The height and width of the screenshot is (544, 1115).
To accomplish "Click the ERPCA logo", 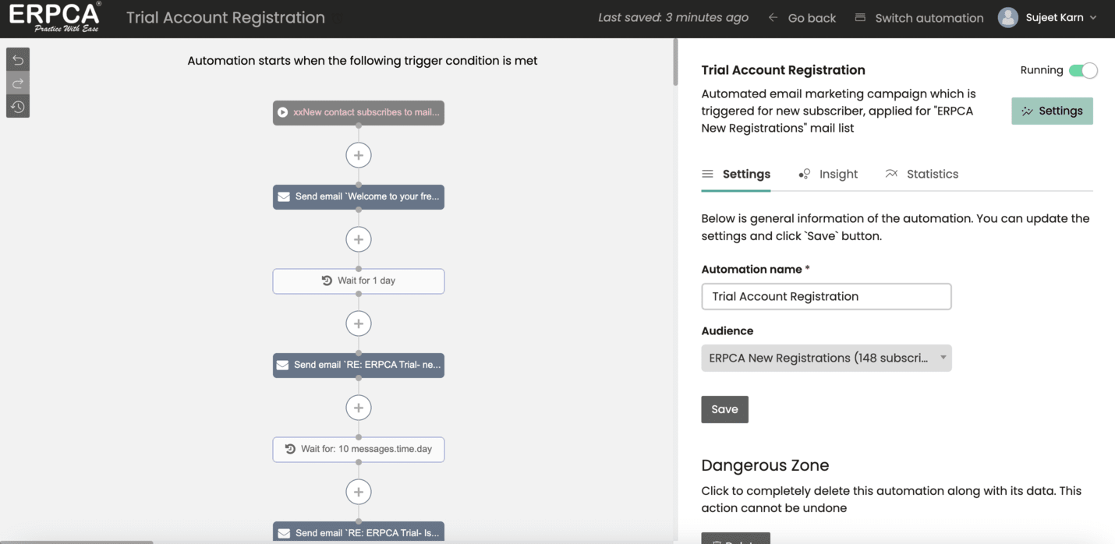I will point(55,17).
